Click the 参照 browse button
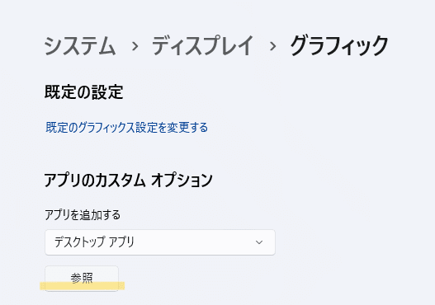 82,279
